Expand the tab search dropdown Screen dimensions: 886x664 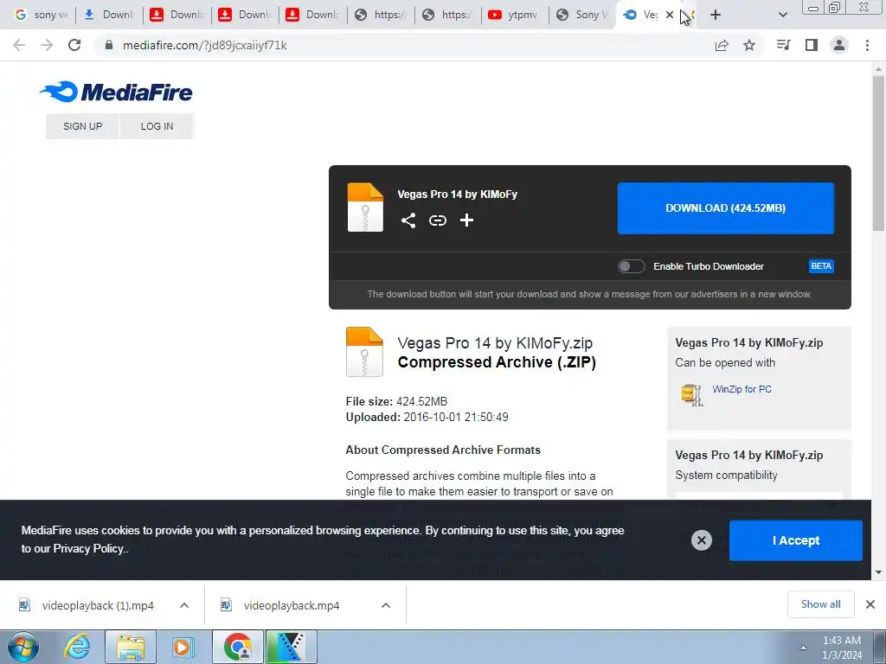[x=782, y=15]
